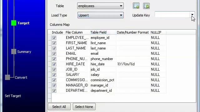The width and height of the screenshot is (200, 112).
Task: Uncheck Include for FIRST_NAME row
Action: 54,43
